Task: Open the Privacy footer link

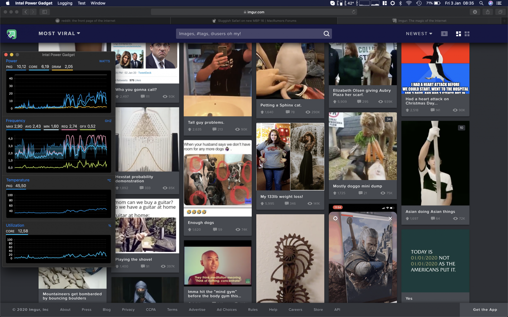Action: click(128, 310)
